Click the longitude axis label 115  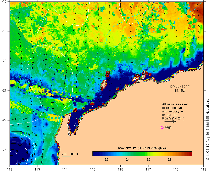pos(93,169)
